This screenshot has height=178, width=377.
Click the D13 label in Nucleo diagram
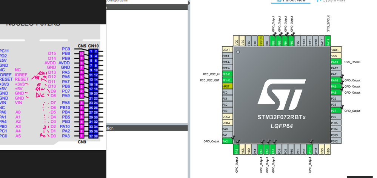pos(52,72)
